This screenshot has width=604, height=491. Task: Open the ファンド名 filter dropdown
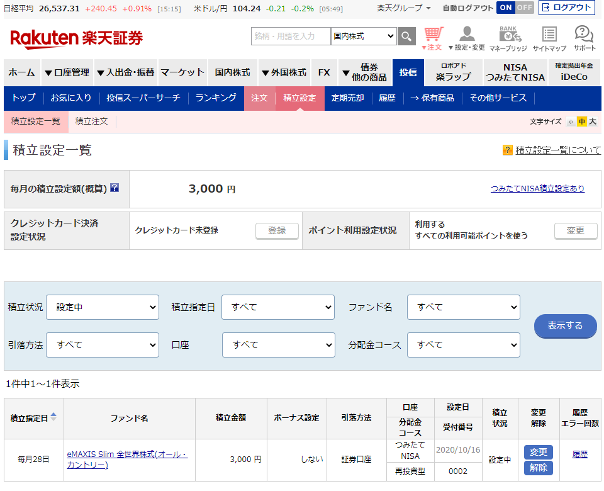click(464, 307)
